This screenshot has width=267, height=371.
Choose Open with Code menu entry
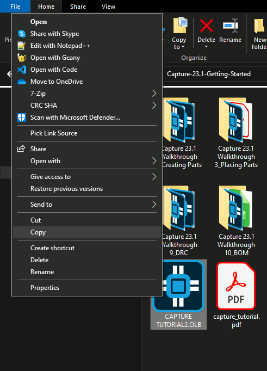coord(87,70)
